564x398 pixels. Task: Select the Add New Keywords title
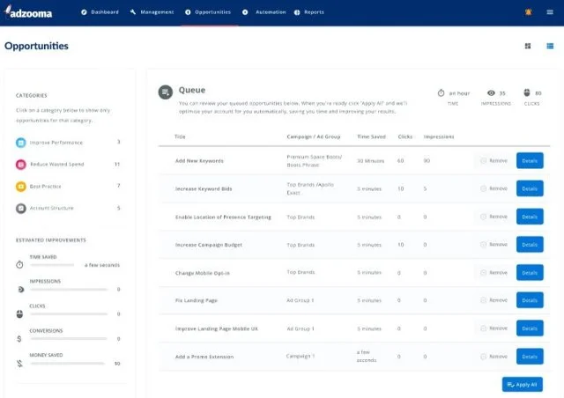[199, 161]
